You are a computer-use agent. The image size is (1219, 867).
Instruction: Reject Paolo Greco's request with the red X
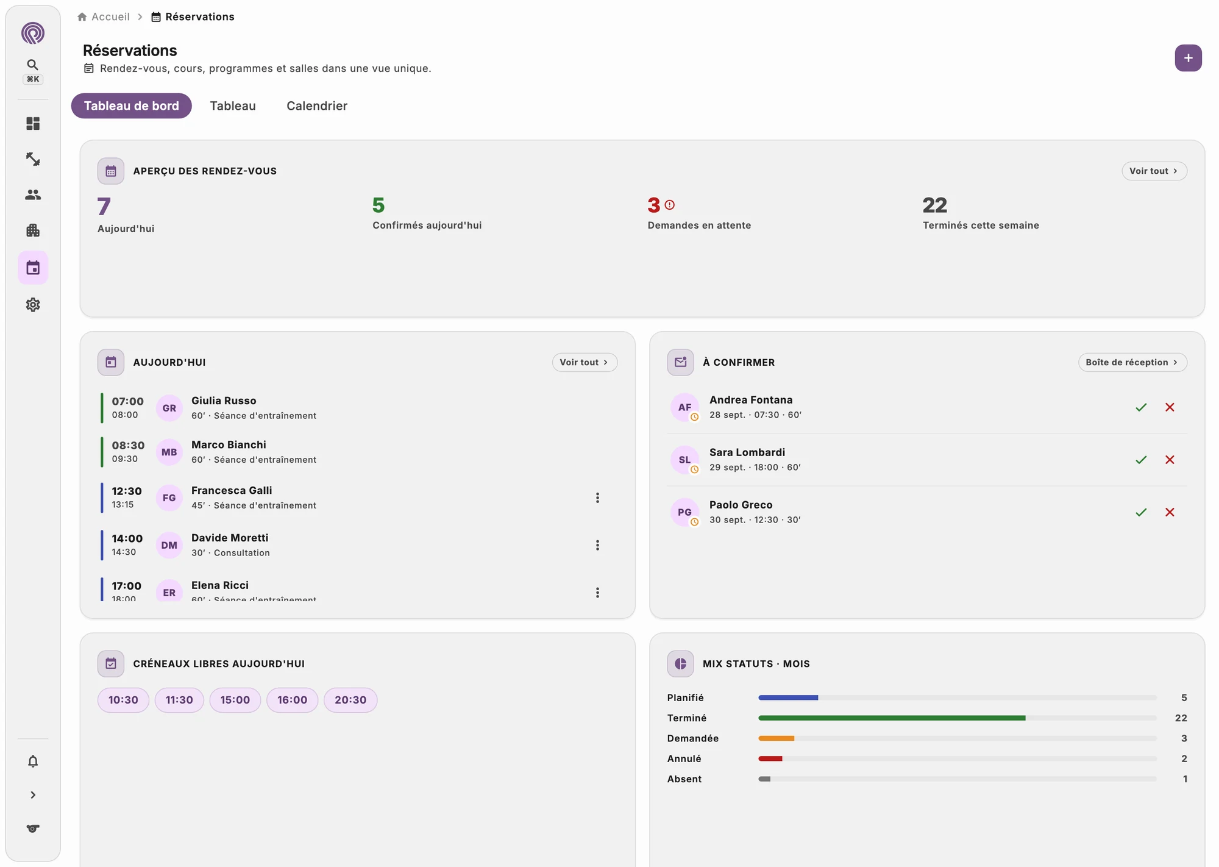click(x=1170, y=512)
